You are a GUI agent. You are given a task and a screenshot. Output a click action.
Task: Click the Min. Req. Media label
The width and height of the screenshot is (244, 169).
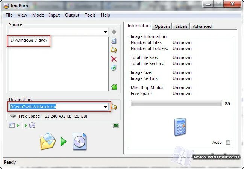[x=147, y=88]
